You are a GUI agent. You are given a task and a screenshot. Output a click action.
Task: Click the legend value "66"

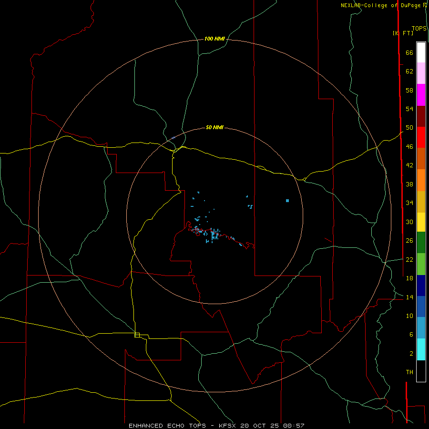click(409, 52)
